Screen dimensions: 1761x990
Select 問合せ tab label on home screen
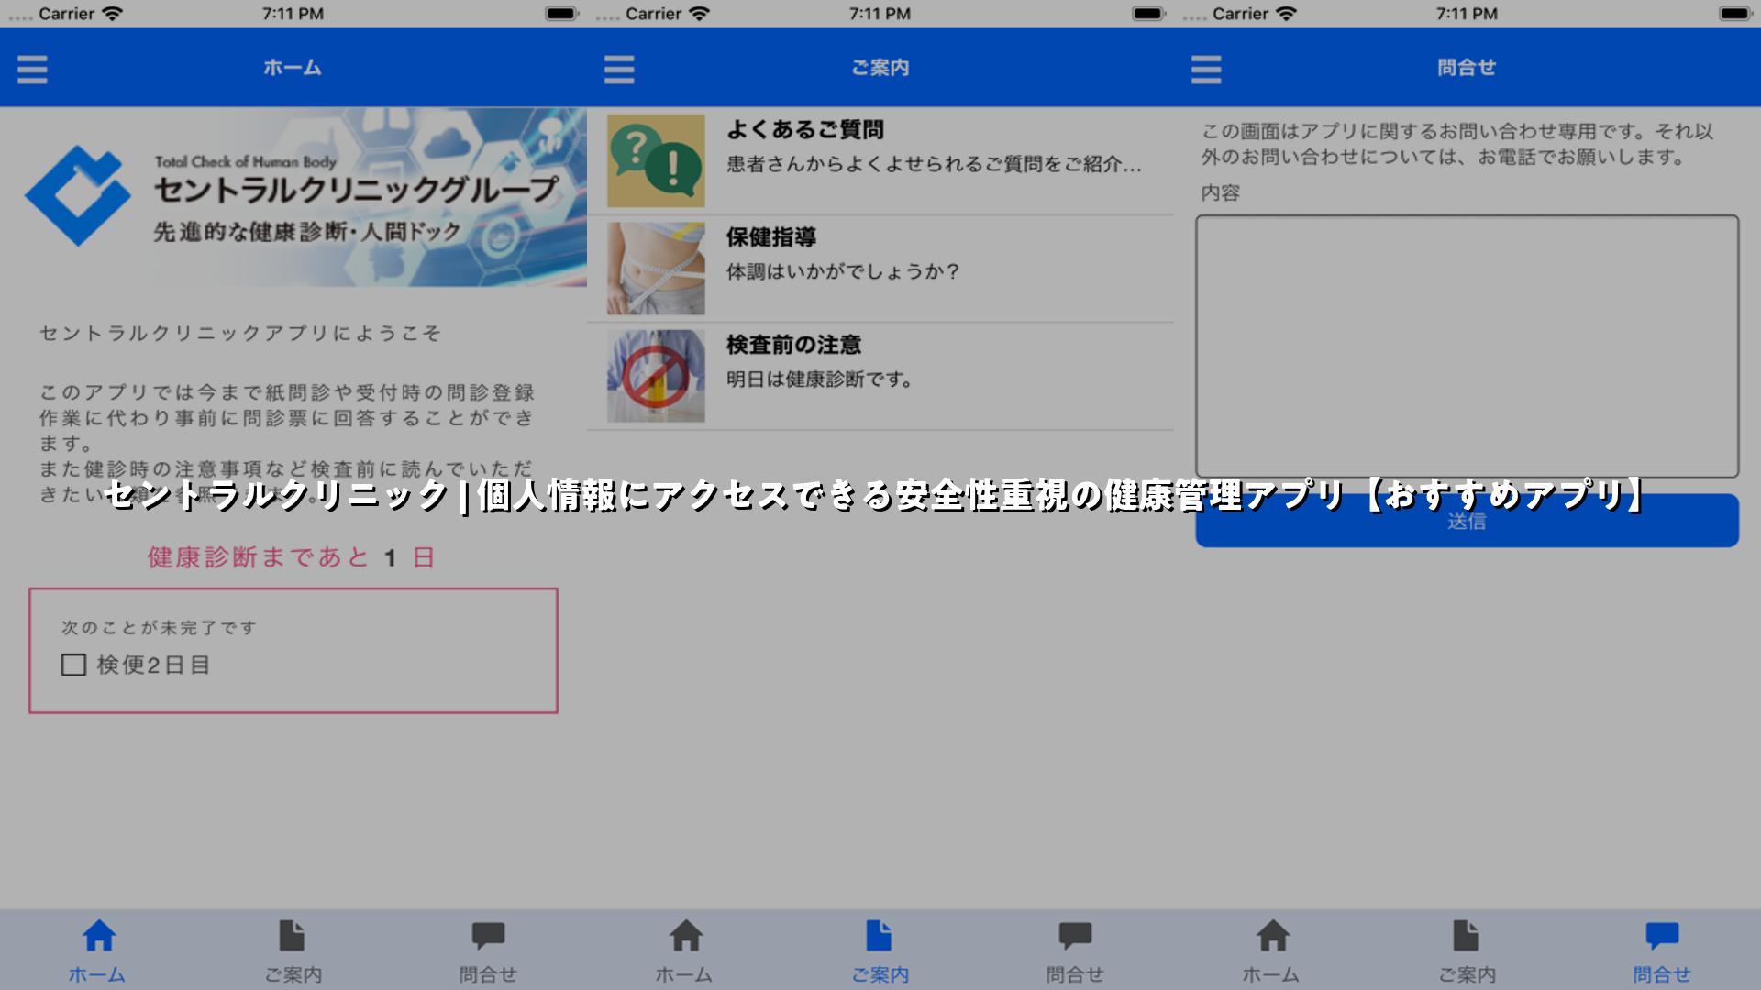tap(488, 974)
